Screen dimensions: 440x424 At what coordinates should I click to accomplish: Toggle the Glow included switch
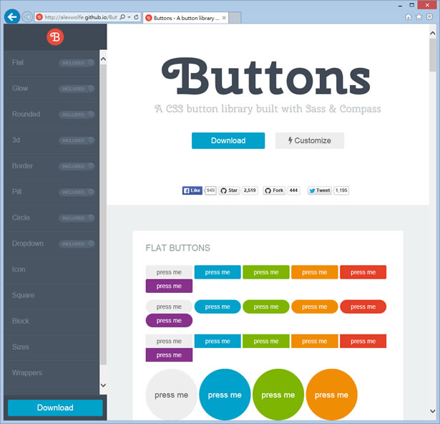77,89
